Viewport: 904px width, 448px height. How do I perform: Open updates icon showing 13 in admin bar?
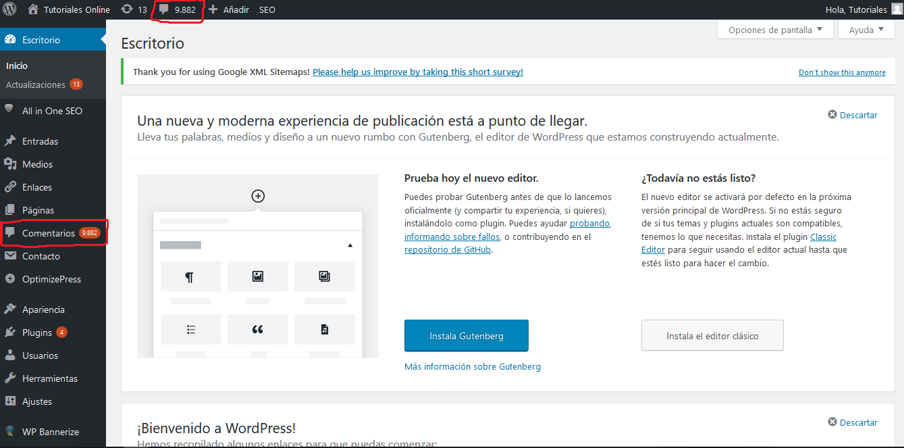pyautogui.click(x=127, y=9)
